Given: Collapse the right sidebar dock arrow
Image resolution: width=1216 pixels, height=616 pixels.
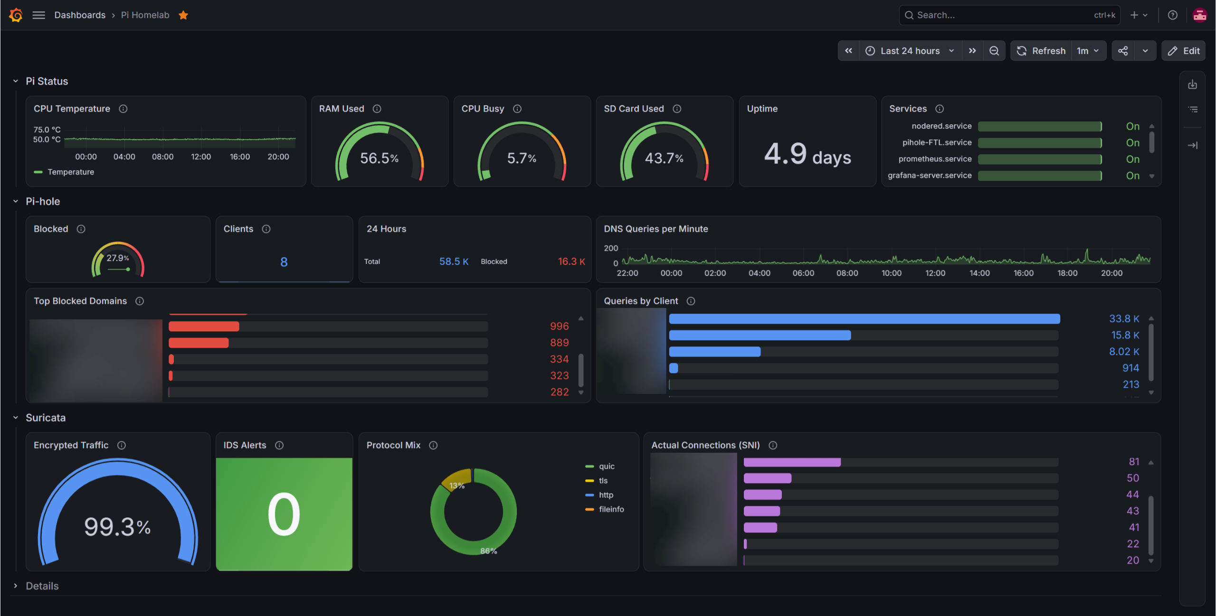Looking at the screenshot, I should tap(1193, 145).
